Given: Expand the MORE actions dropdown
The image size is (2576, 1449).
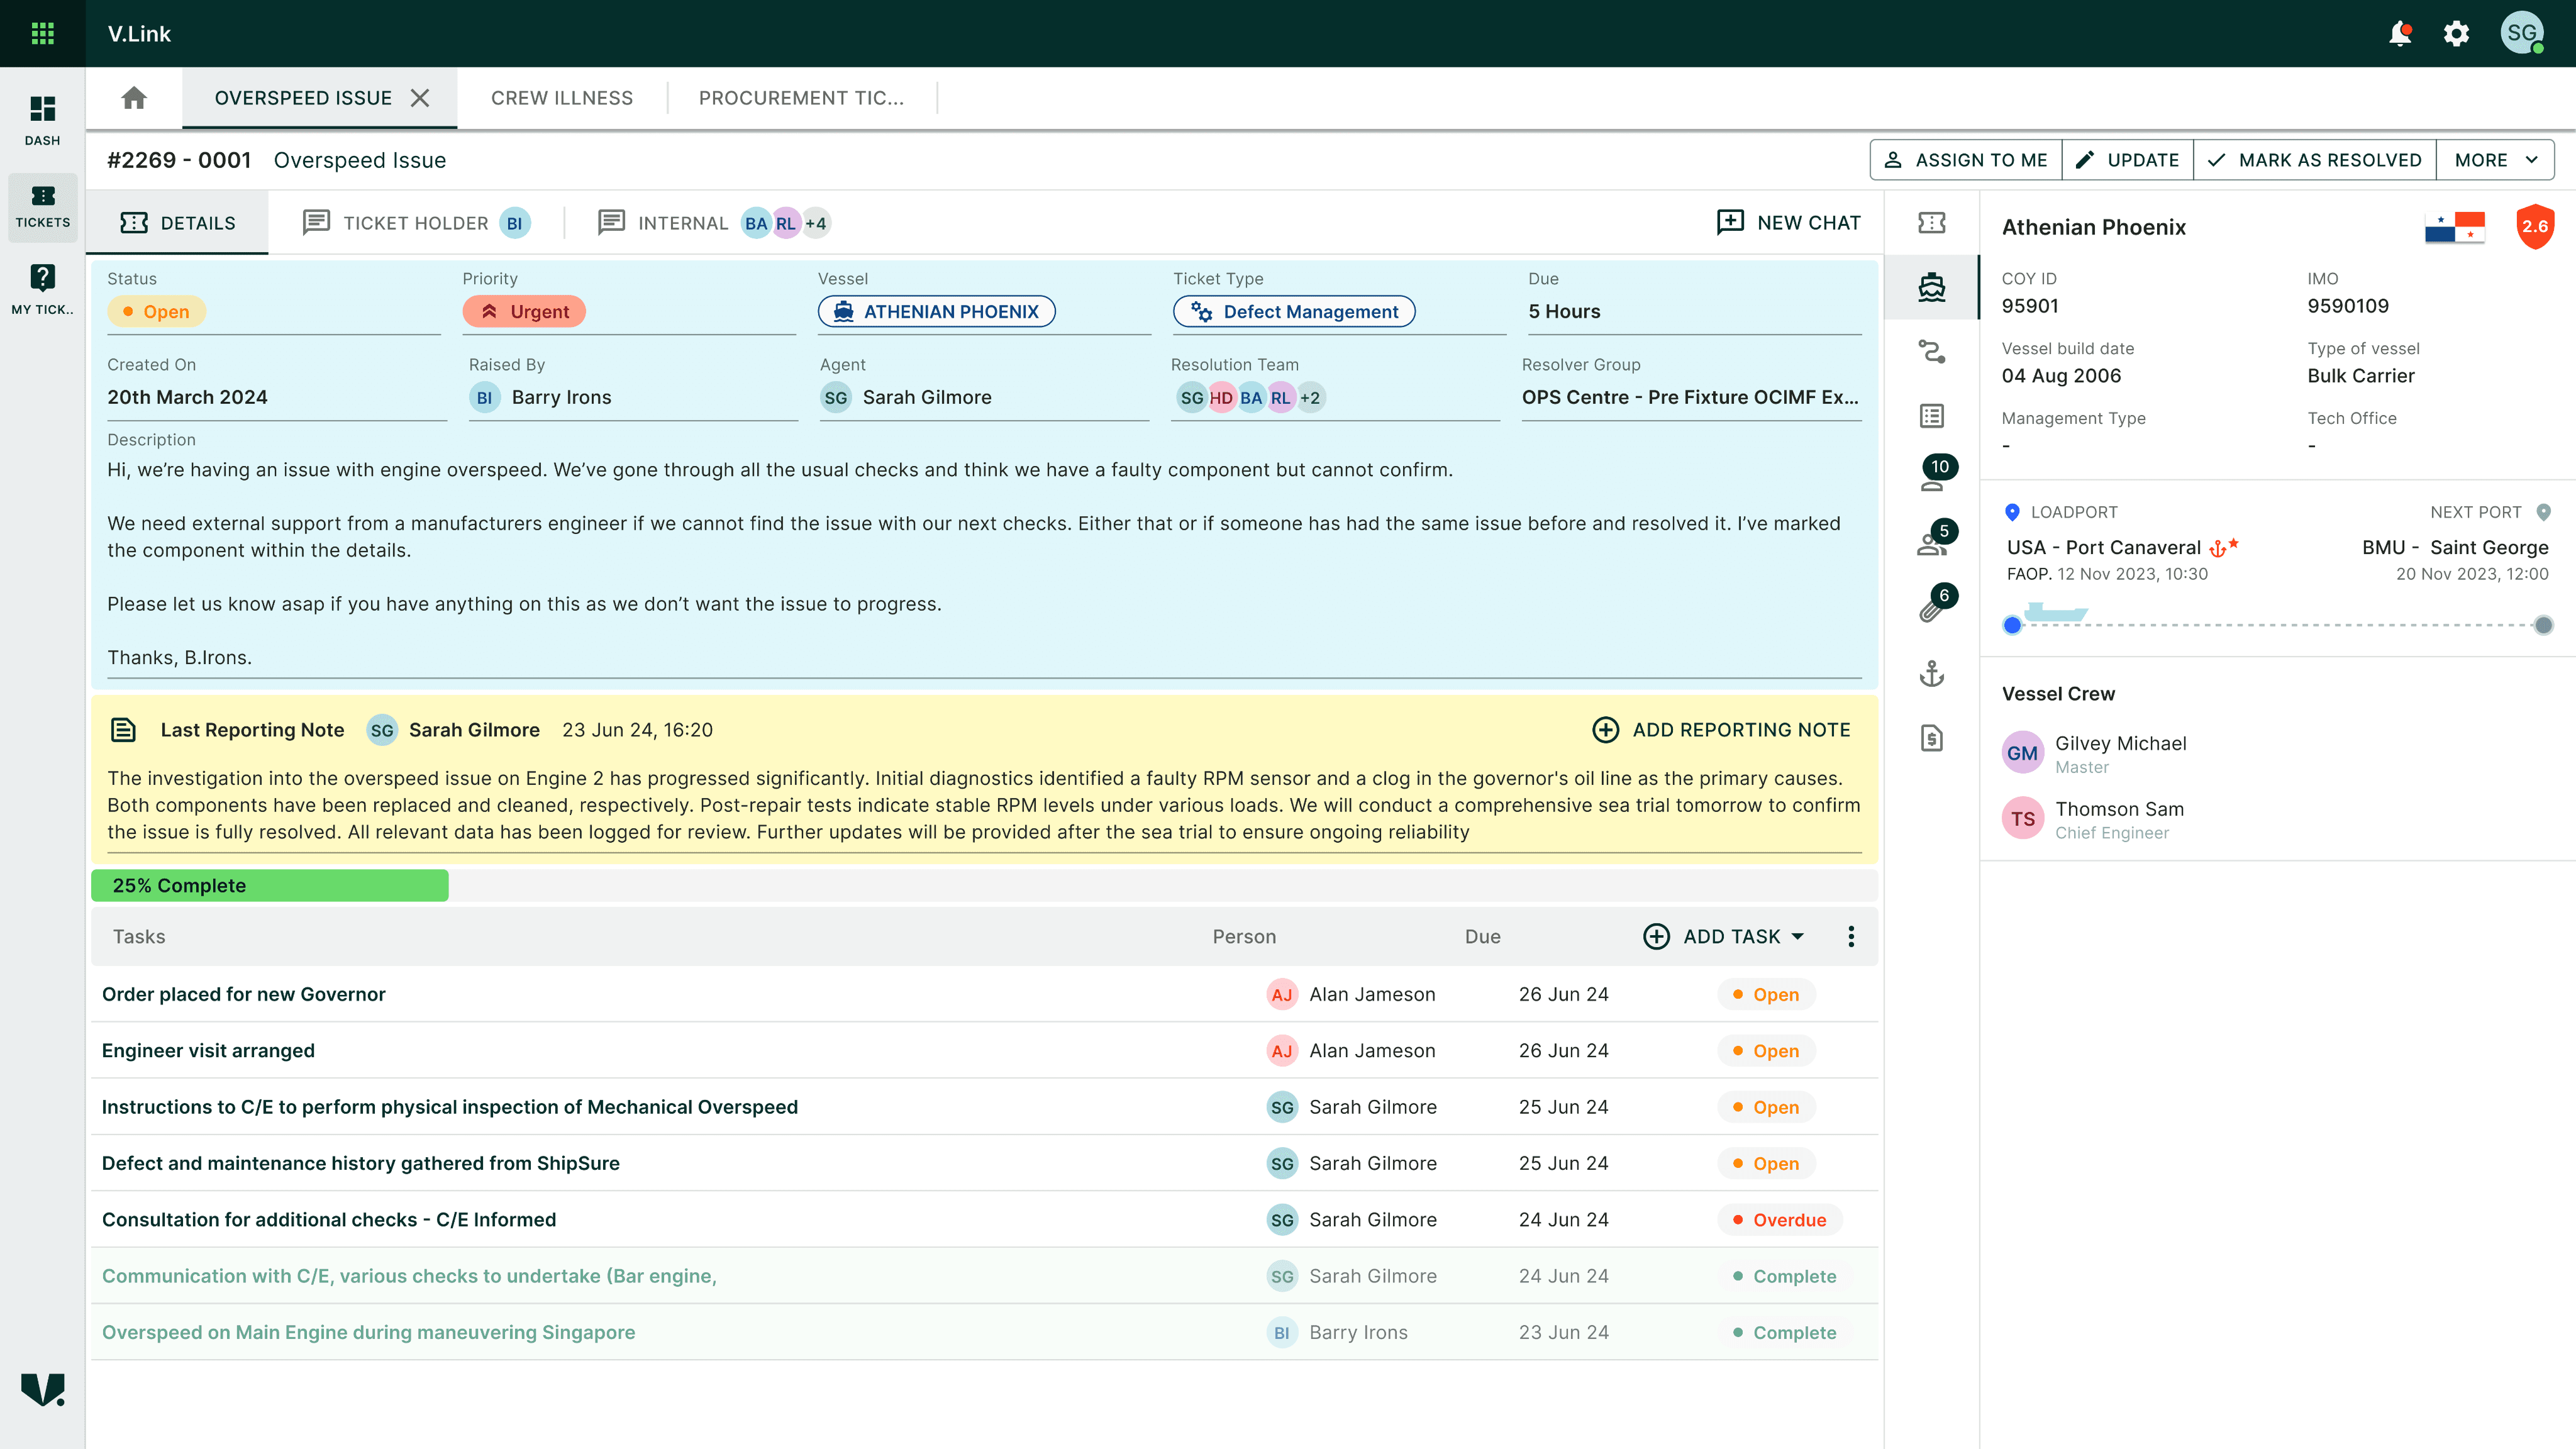Looking at the screenshot, I should click(x=2495, y=160).
